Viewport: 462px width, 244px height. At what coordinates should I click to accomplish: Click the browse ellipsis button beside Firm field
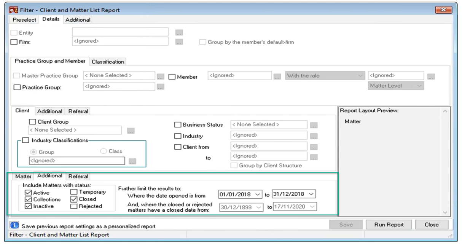179,41
